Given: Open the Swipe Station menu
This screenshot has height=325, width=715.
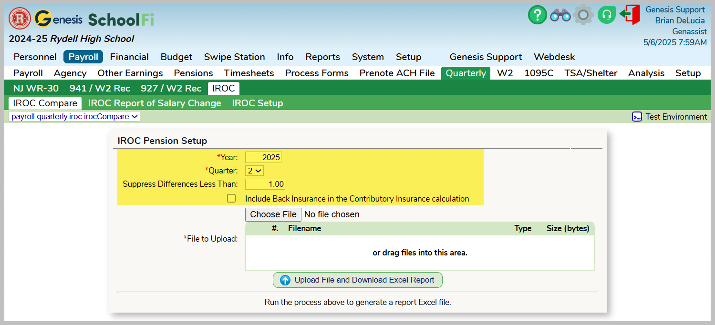Looking at the screenshot, I should (235, 57).
